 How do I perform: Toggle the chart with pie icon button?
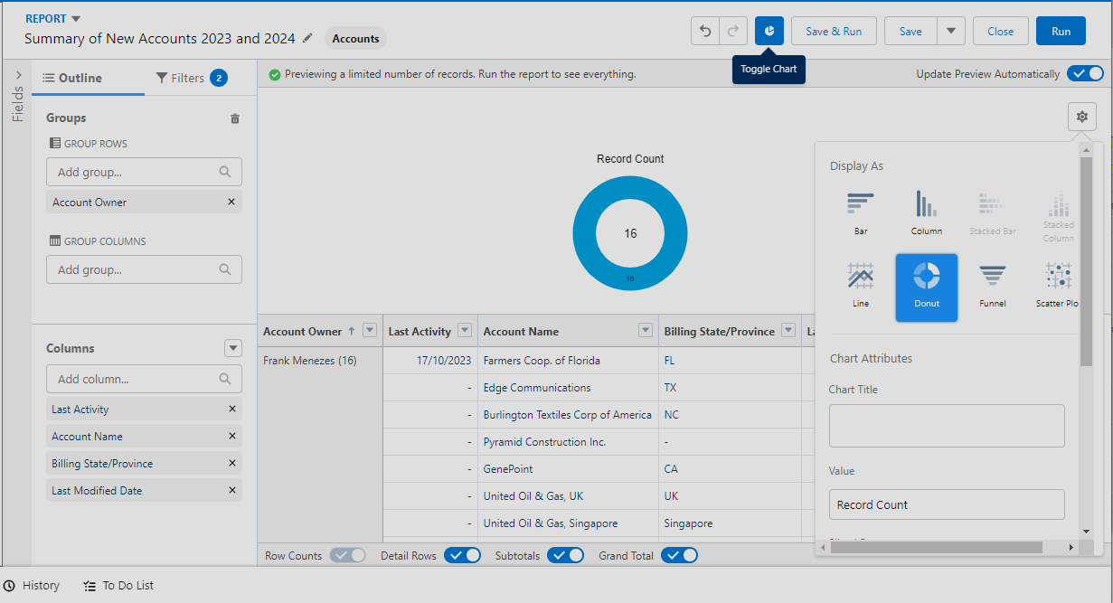pos(769,31)
